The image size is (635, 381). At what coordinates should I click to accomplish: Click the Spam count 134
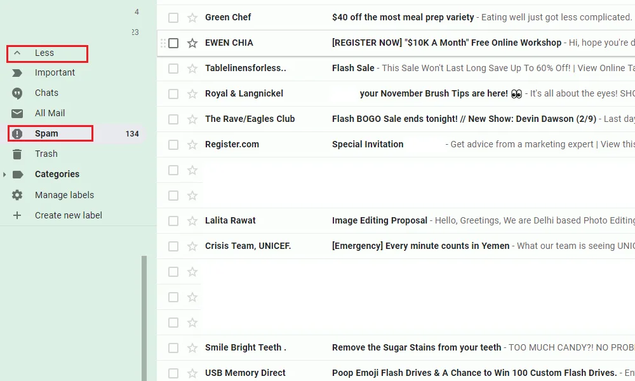(x=132, y=134)
